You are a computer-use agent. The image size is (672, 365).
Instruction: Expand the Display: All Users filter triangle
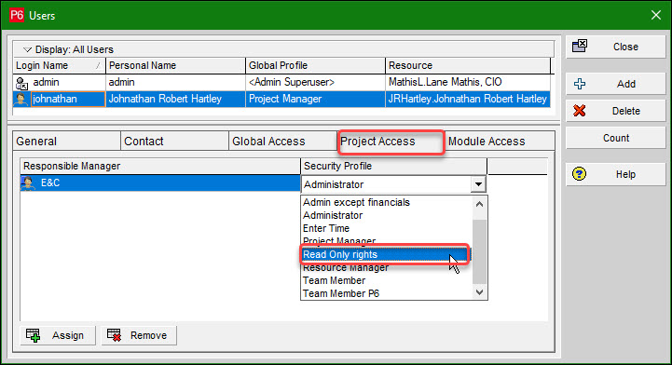tap(27, 49)
